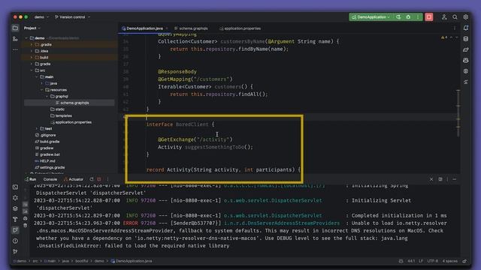Open LF line separator selector

[421, 261]
